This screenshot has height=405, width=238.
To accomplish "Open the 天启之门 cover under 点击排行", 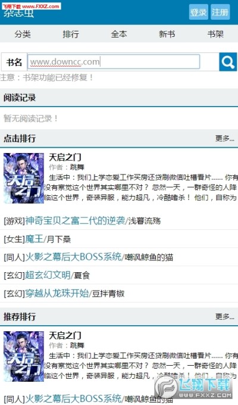I will [x=24, y=178].
